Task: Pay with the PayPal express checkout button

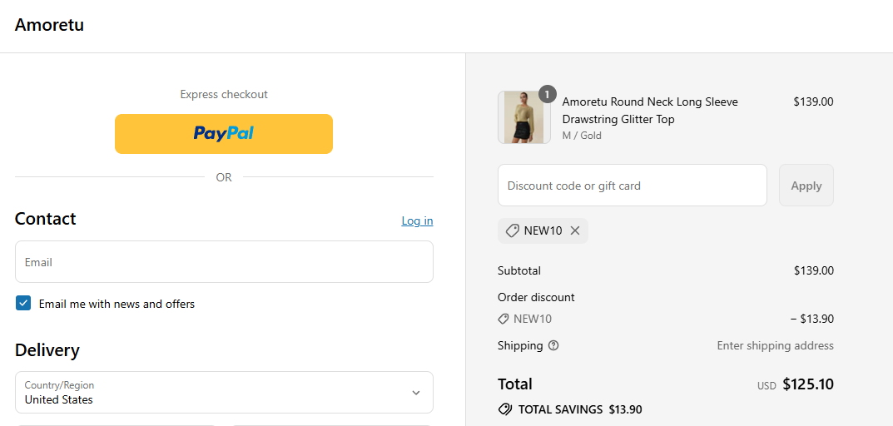Action: pyautogui.click(x=224, y=134)
